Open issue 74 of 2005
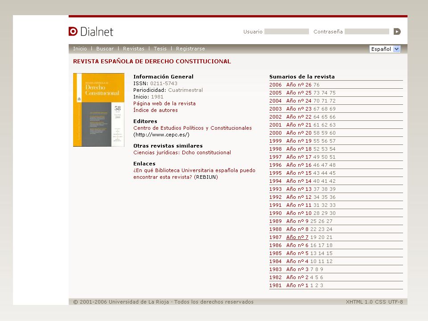The height and width of the screenshot is (321, 428). click(324, 93)
